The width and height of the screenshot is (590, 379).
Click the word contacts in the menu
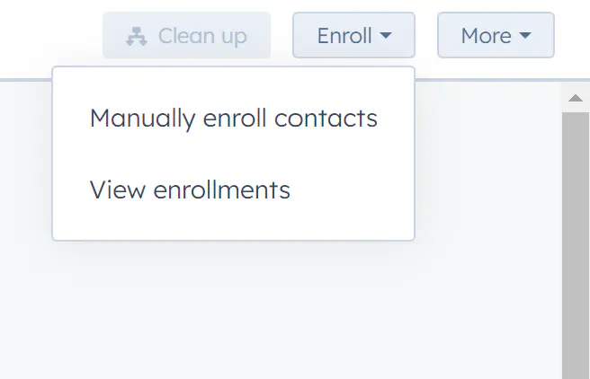pos(326,119)
